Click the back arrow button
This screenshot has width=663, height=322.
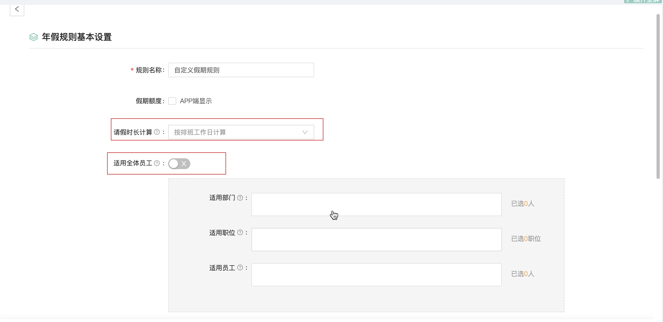point(17,10)
